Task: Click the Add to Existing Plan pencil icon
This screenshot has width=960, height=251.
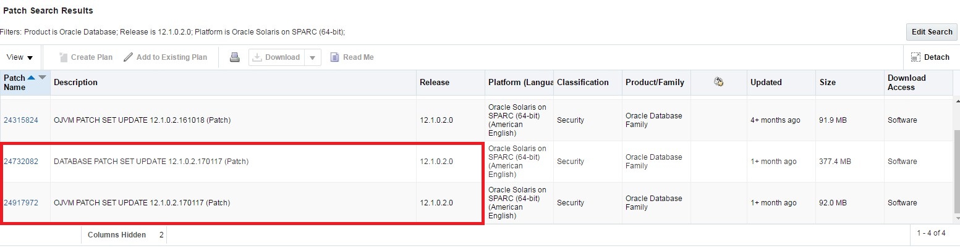Action: 129,57
